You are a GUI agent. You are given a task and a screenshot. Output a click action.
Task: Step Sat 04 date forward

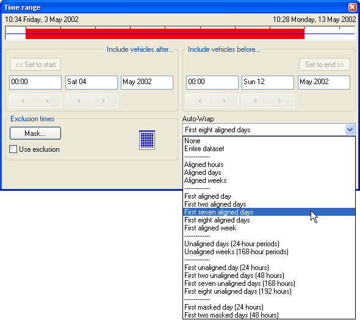104,101
